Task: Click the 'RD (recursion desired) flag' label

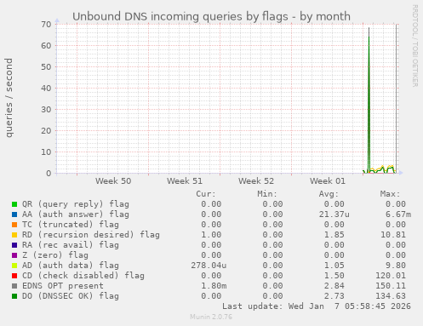Action: [x=91, y=235]
